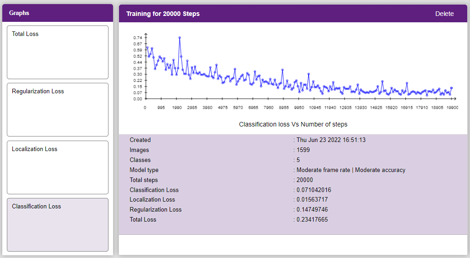The height and width of the screenshot is (258, 470).
Task: Click the last data point near step 19900
Action: click(451, 88)
